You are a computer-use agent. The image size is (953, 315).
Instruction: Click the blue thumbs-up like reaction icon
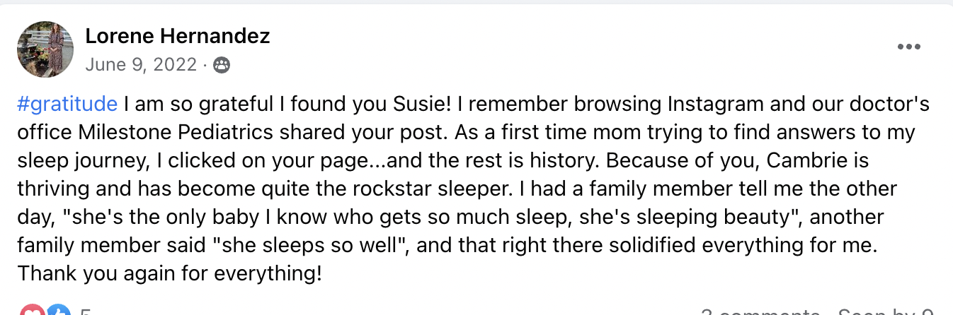coord(57,311)
